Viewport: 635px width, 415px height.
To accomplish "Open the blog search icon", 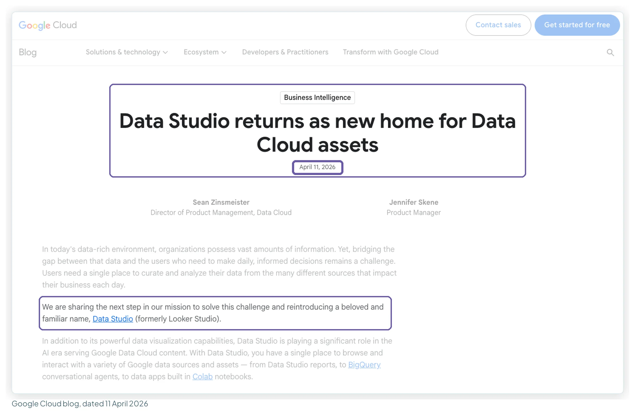I will pos(610,52).
